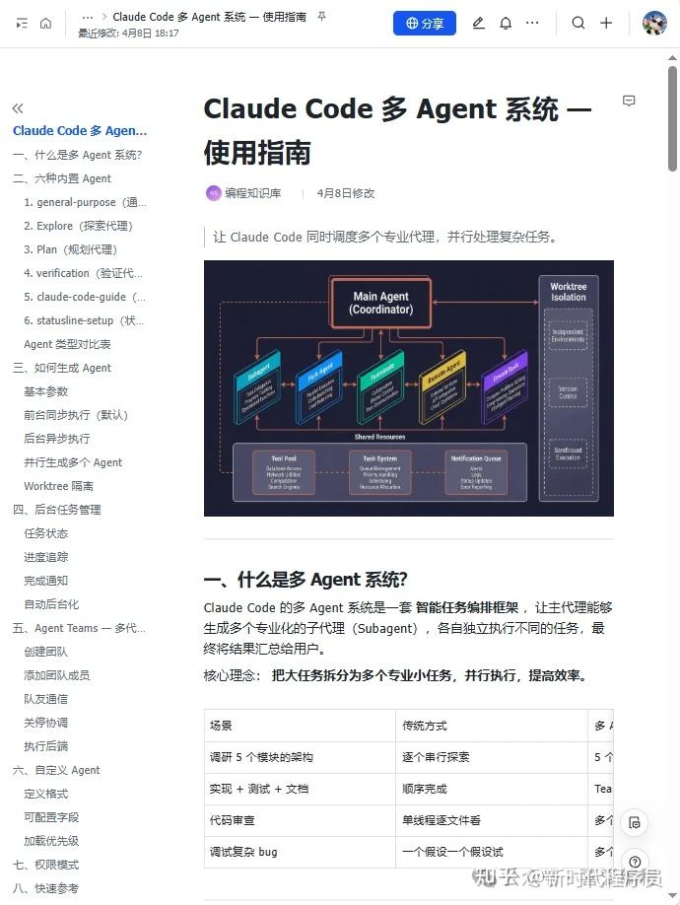Open outline item 添加团队成员
This screenshot has width=680, height=905.
56,675
